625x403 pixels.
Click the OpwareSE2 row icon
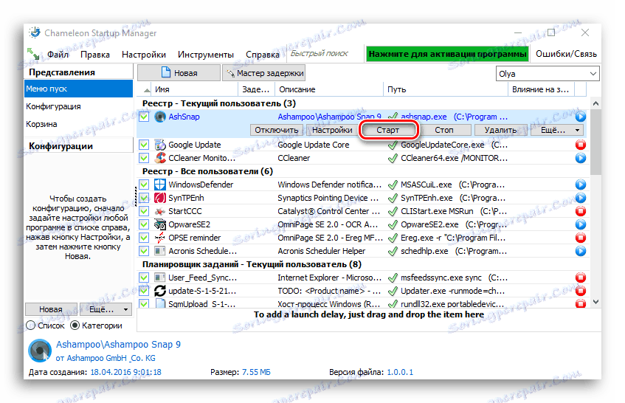pyautogui.click(x=160, y=224)
